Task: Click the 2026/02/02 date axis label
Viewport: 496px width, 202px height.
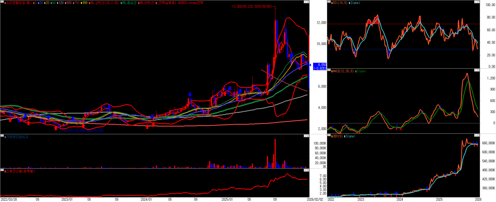Action: (x=315, y=199)
